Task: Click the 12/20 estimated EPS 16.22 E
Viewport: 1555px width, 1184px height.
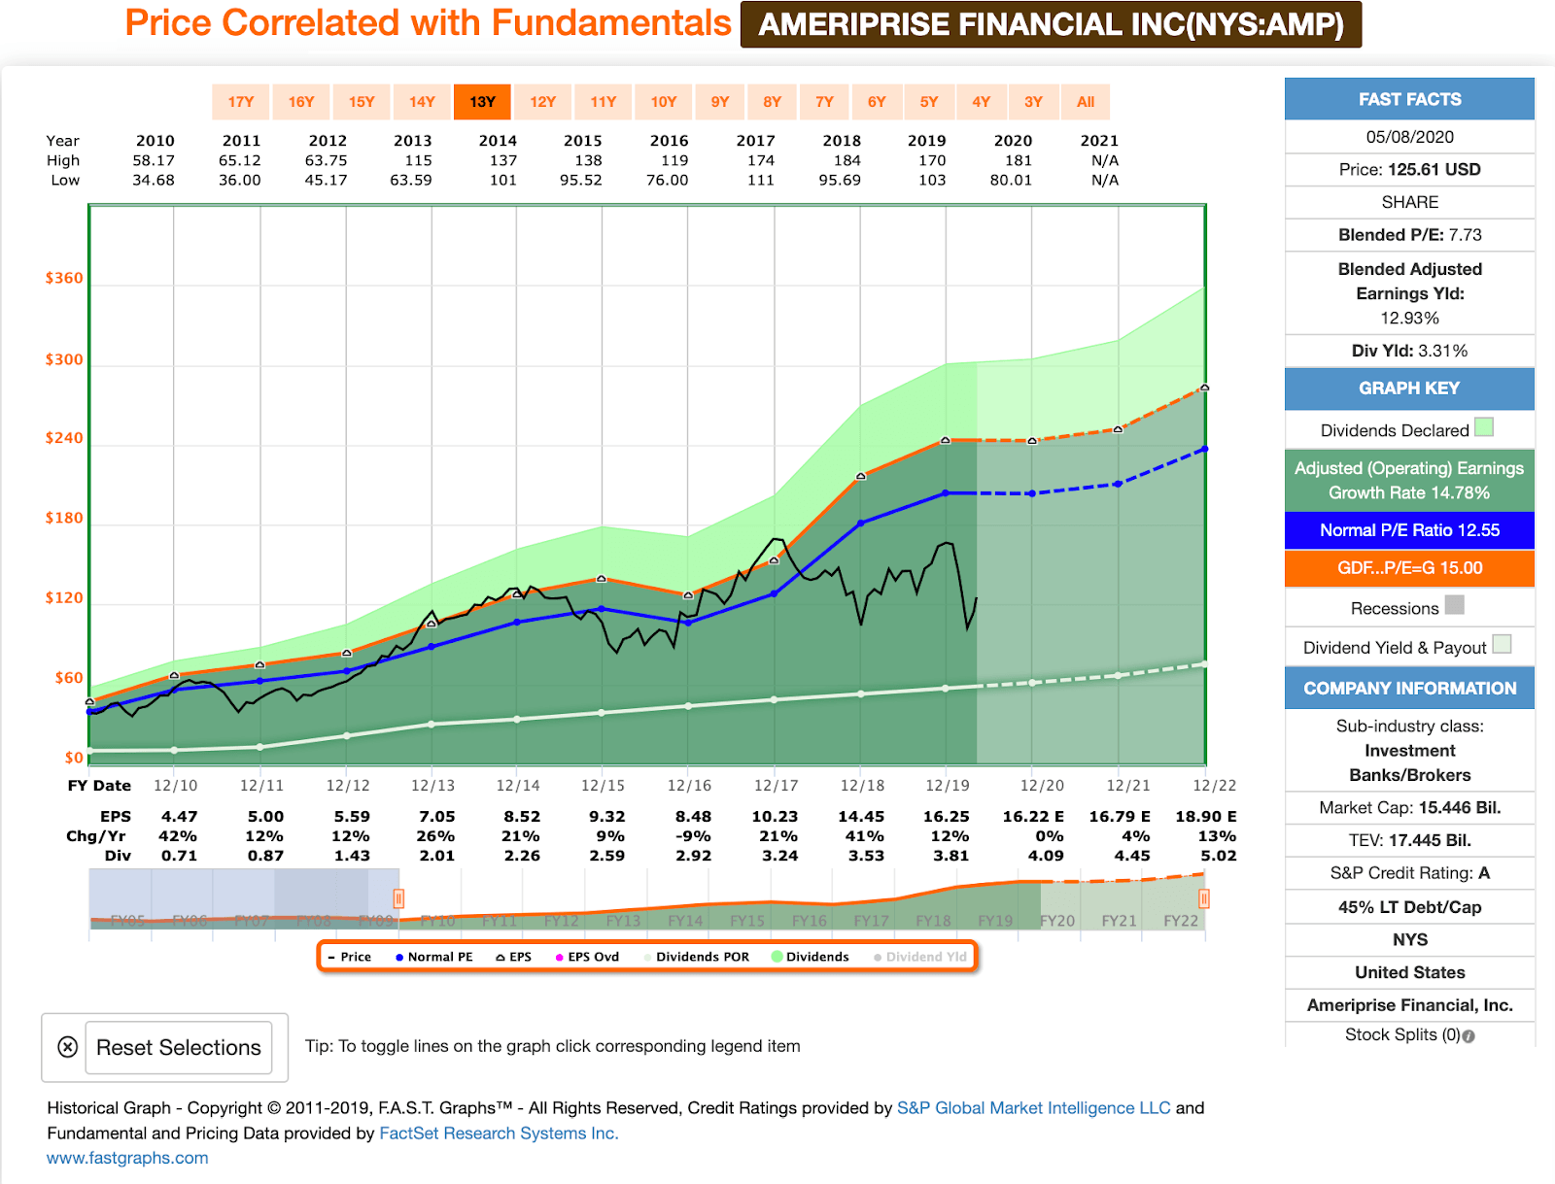Action: 1033,817
